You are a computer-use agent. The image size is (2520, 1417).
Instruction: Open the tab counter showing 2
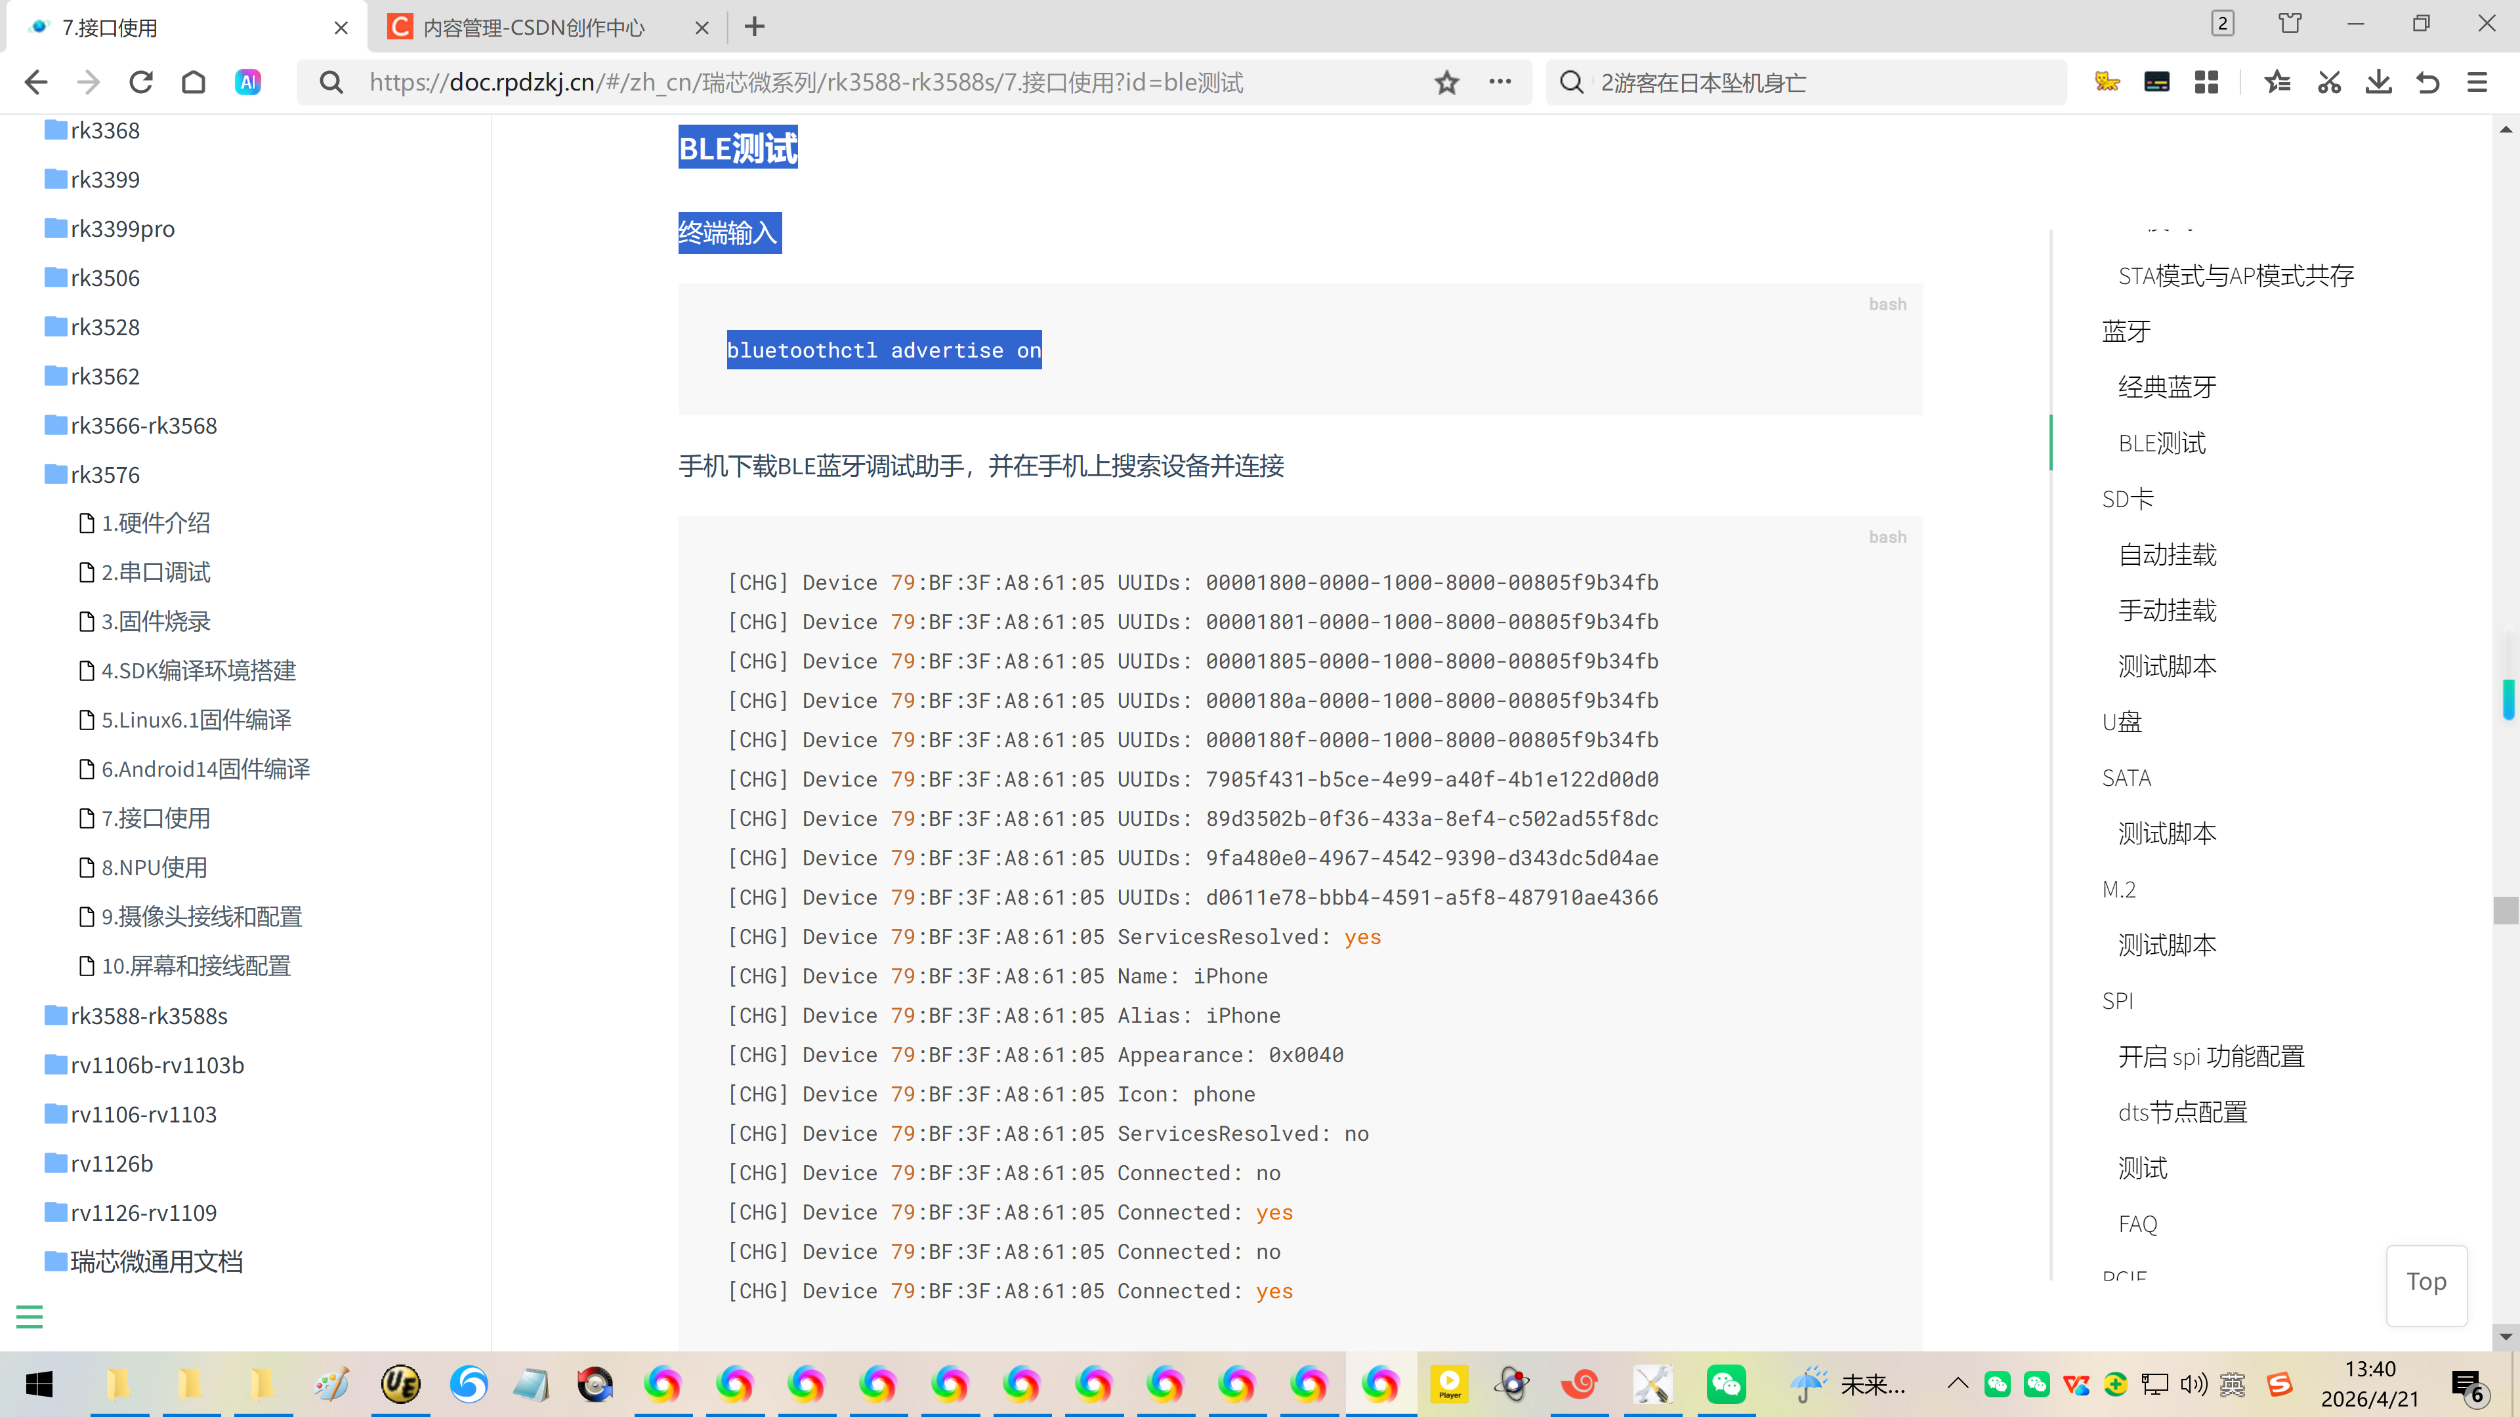(2223, 24)
